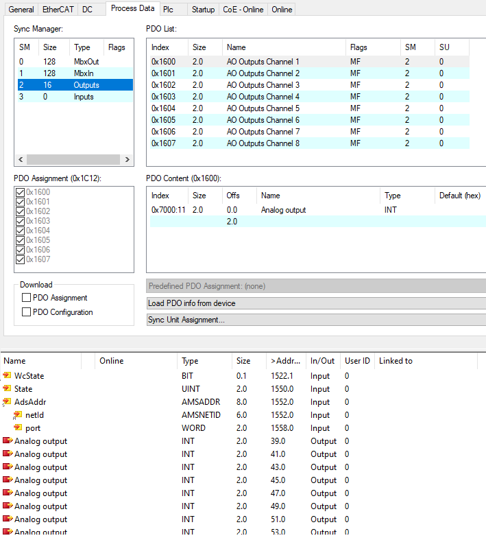This screenshot has width=486, height=540.
Task: Switch to the Startup tab
Action: (204, 10)
